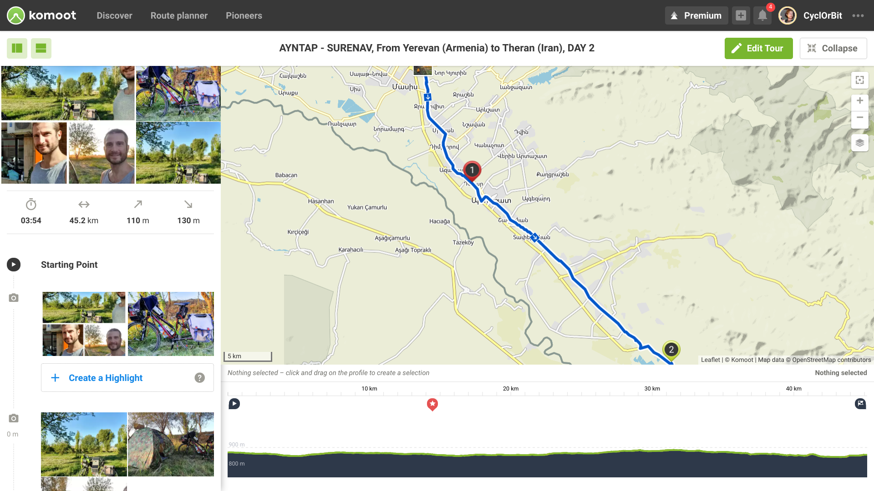Open the Route planner tab
The height and width of the screenshot is (491, 874).
(179, 15)
